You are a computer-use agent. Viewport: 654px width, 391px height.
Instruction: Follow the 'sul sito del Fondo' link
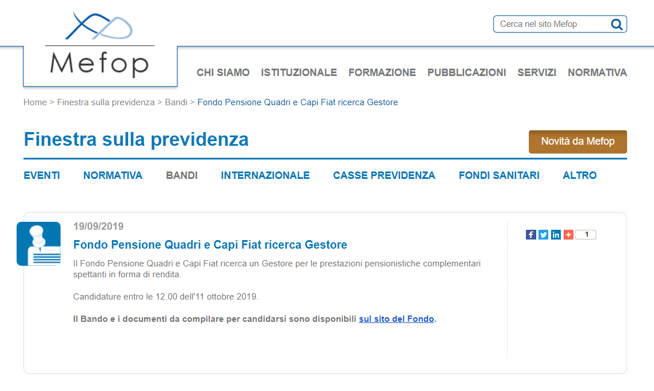click(396, 319)
